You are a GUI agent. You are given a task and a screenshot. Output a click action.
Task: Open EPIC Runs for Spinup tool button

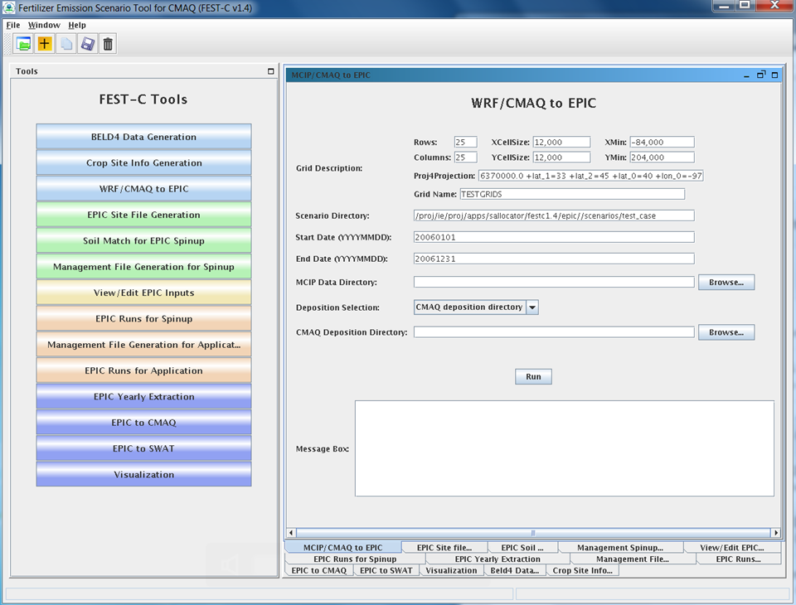point(143,318)
